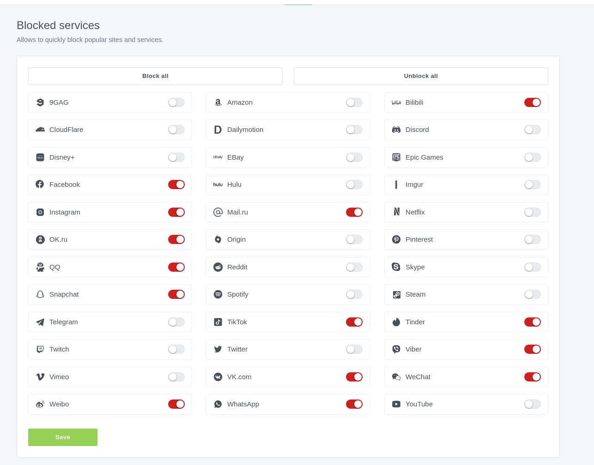Disable the Bilibili block toggle
The image size is (594, 465).
[x=533, y=102]
